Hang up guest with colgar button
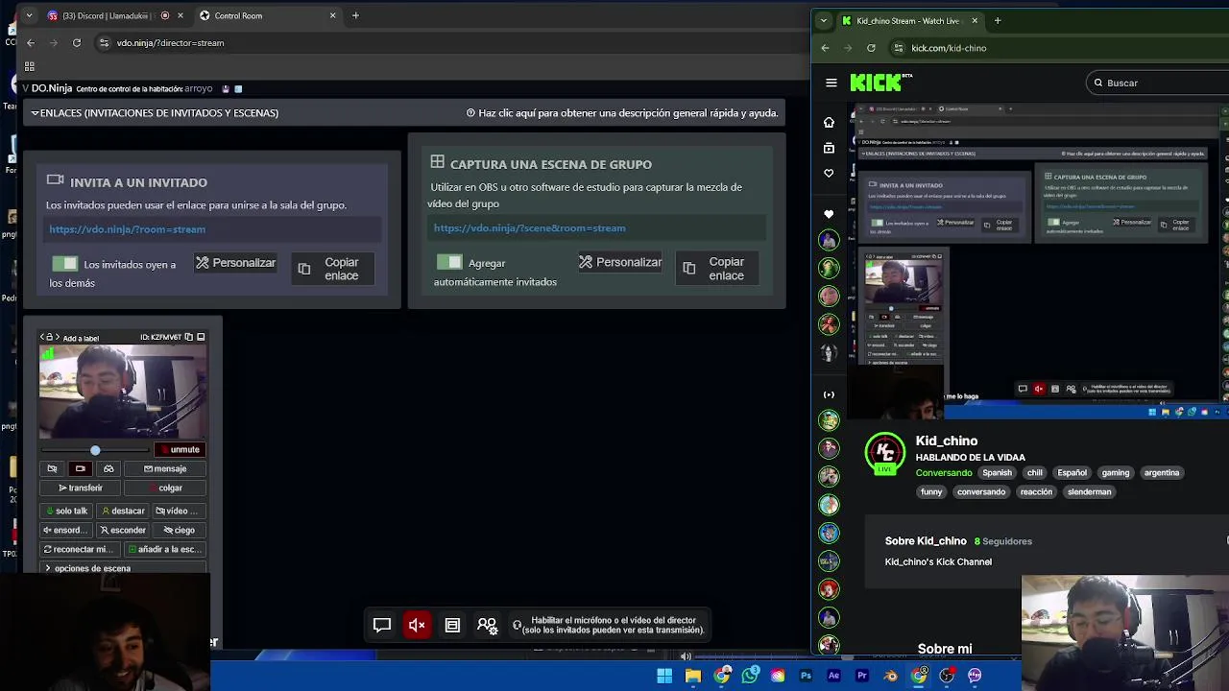1229x691 pixels. click(165, 488)
